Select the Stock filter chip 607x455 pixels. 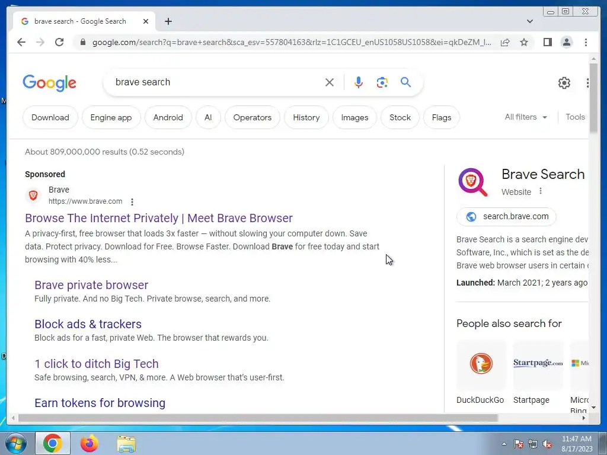coord(400,117)
